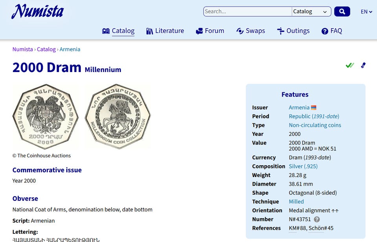Screen dimensions: 377x242
Task: Open the coin reverse Millennium image
Action: click(x=117, y=117)
